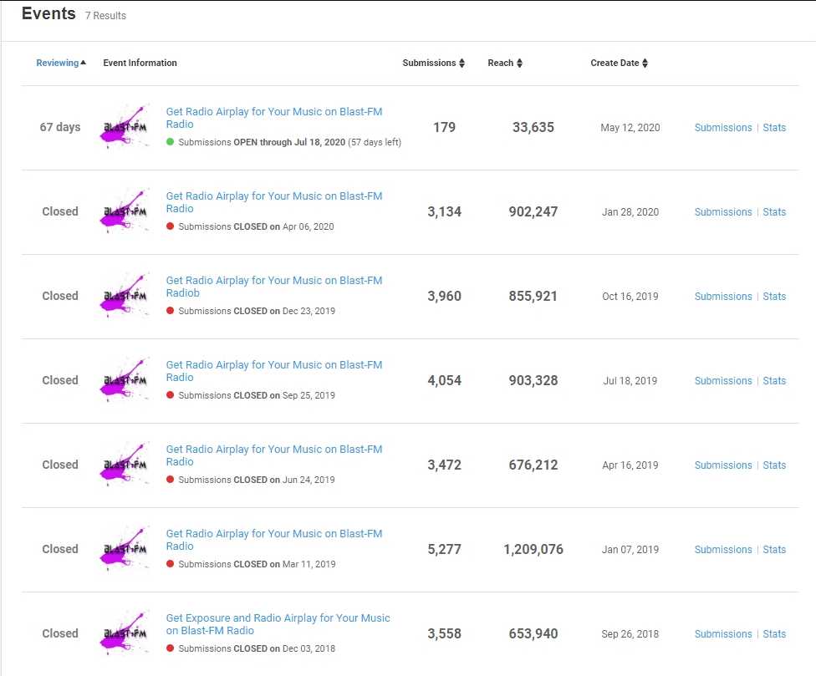
Task: Open Stats link for Jan 28, 2020 event
Action: tap(774, 211)
